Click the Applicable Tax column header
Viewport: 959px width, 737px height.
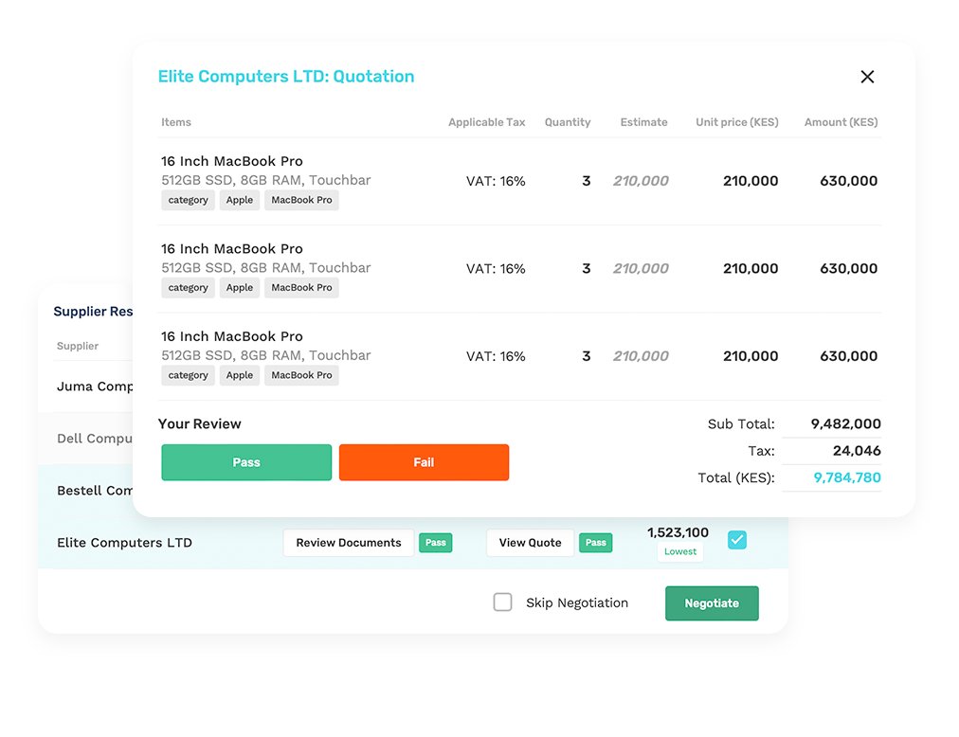coord(487,122)
